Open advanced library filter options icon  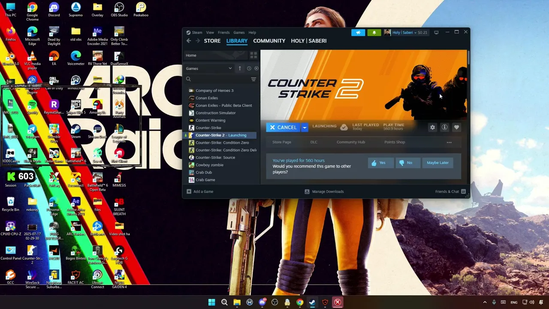253,79
